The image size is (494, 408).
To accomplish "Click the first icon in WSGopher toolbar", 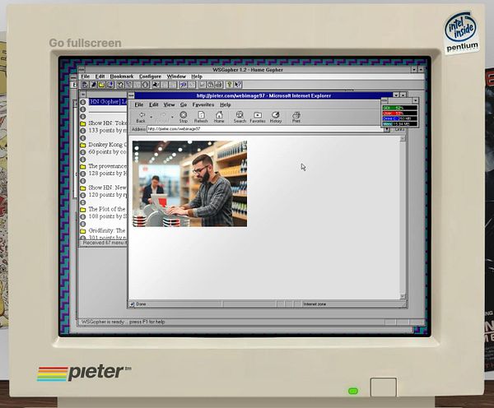I will 85,85.
